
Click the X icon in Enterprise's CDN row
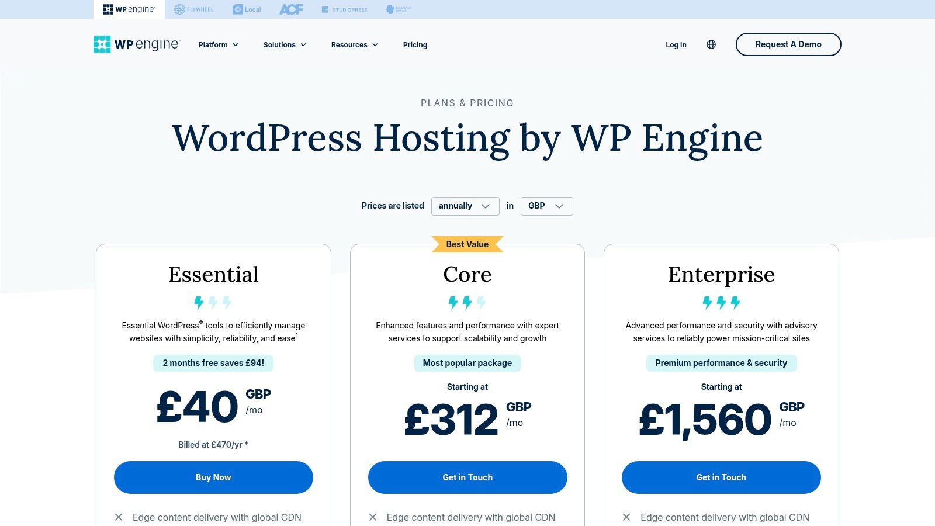626,517
